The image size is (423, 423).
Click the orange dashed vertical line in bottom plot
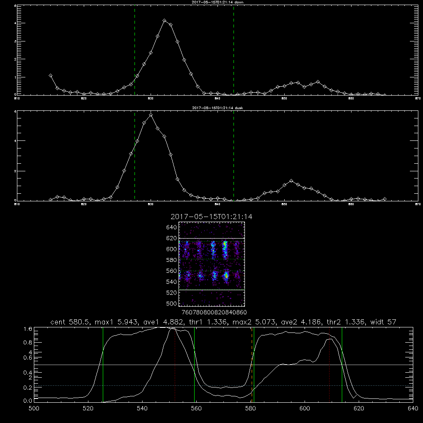point(252,365)
